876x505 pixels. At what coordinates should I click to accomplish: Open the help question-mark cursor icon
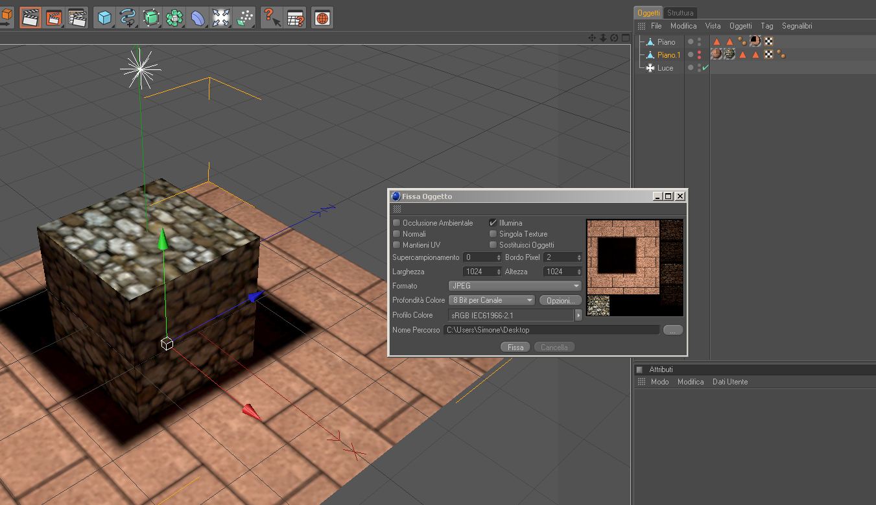tap(272, 18)
